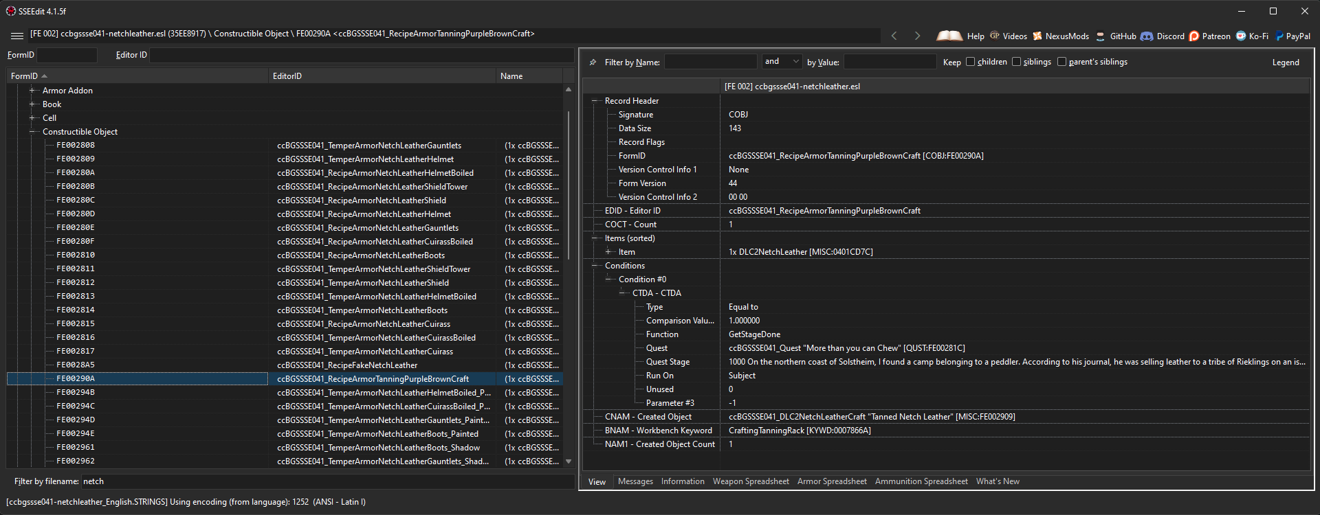The height and width of the screenshot is (515, 1320).
Task: Open the NexusMods link icon
Action: point(1037,36)
